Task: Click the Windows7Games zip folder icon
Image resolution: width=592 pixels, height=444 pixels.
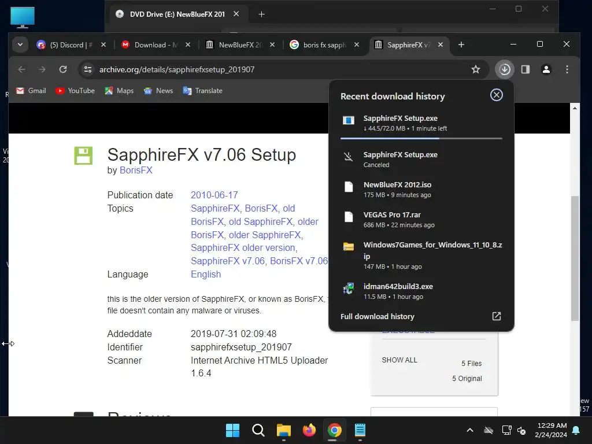Action: click(348, 246)
